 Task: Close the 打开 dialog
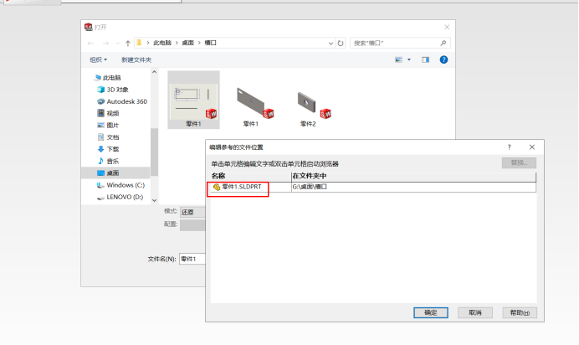pyautogui.click(x=447, y=27)
